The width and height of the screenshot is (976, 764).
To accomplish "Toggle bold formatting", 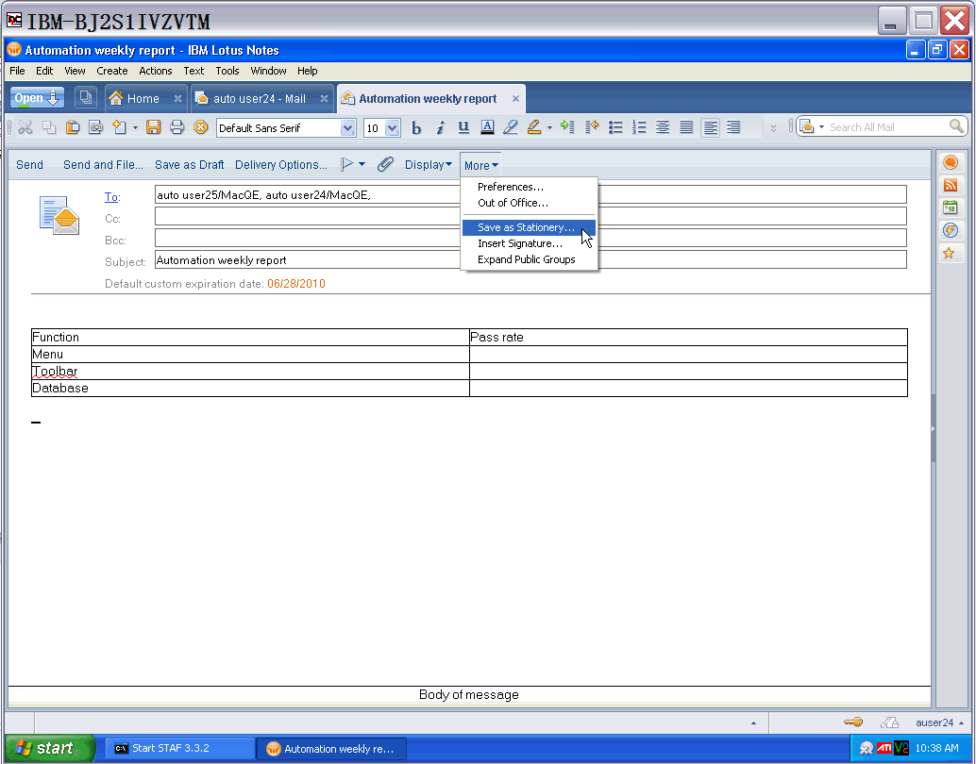I will pos(416,127).
